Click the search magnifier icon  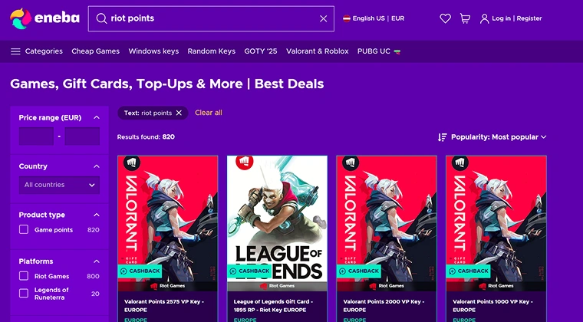[x=101, y=18]
